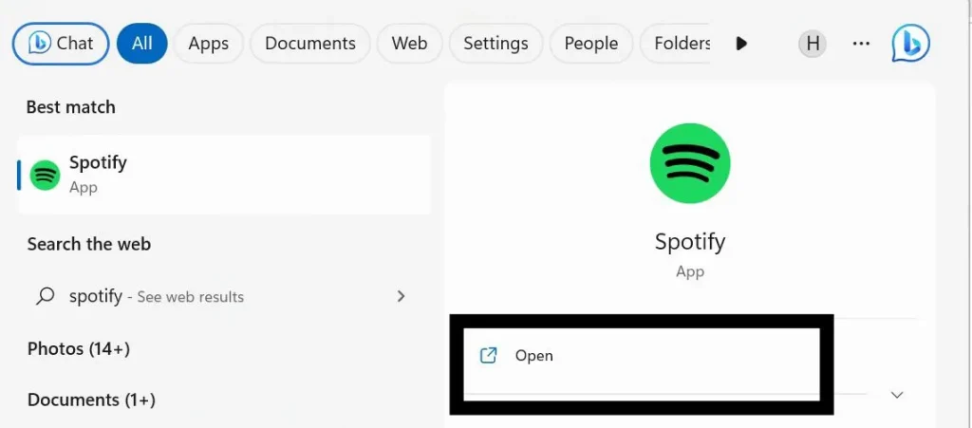
Task: Switch to the Web filter
Action: click(410, 44)
